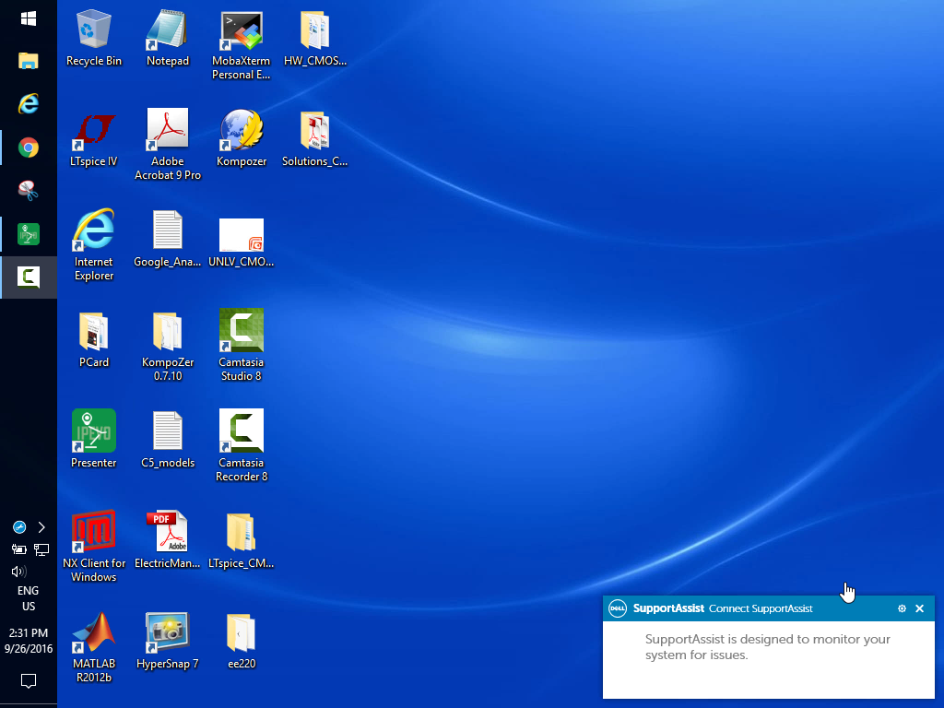Click the HyperSnap 7 shortcut
Image resolution: width=944 pixels, height=708 pixels.
[x=167, y=634]
